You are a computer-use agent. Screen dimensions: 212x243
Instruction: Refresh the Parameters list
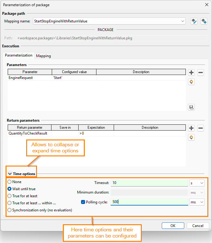tap(191, 82)
